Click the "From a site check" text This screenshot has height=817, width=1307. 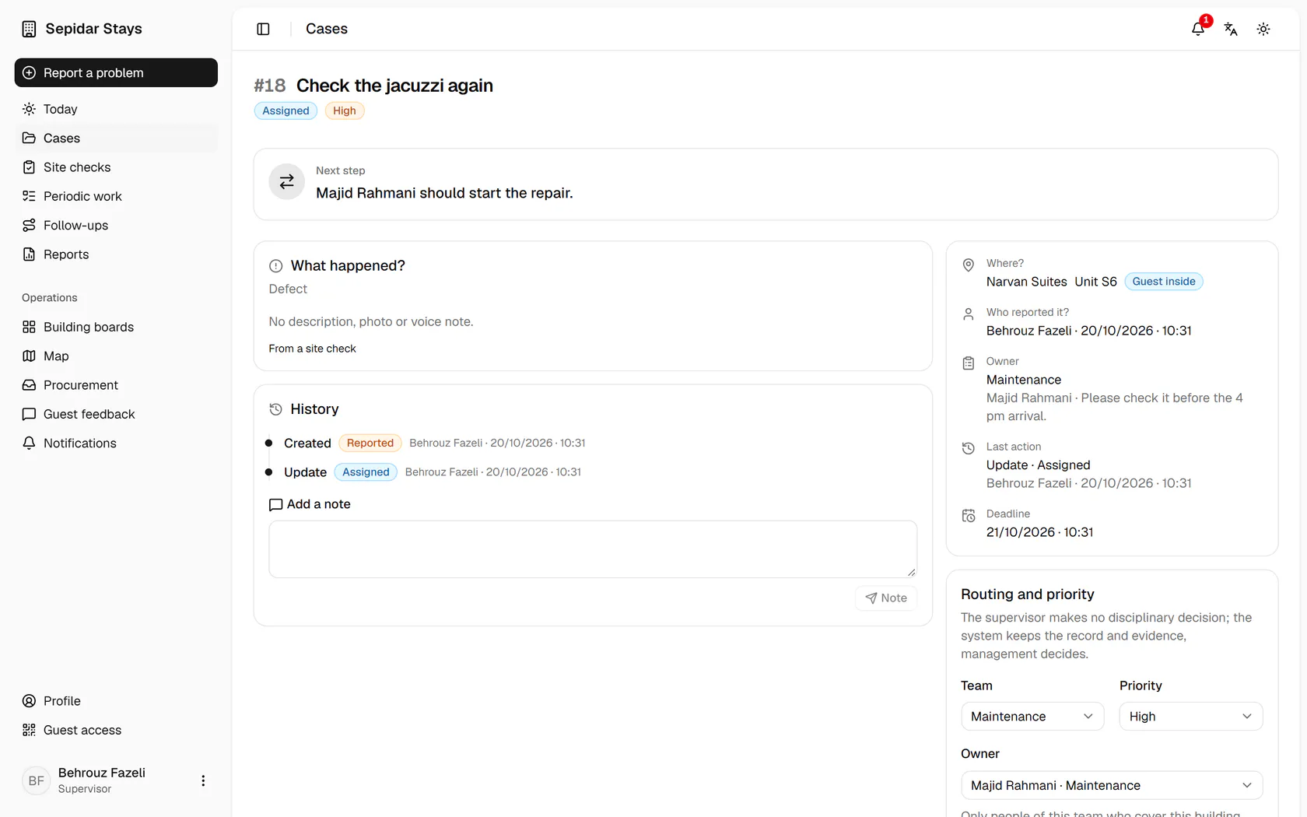pos(312,349)
